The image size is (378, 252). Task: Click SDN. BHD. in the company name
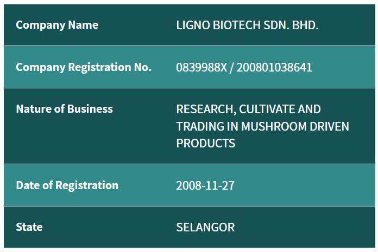[x=291, y=25]
